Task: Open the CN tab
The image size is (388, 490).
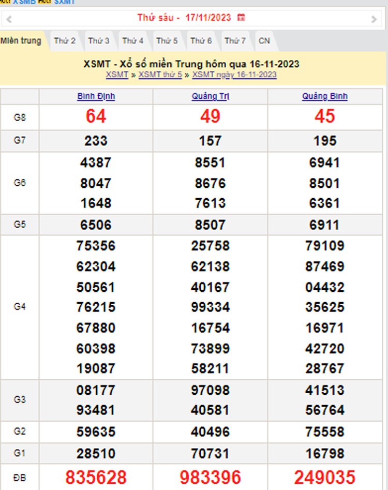Action: pos(264,41)
